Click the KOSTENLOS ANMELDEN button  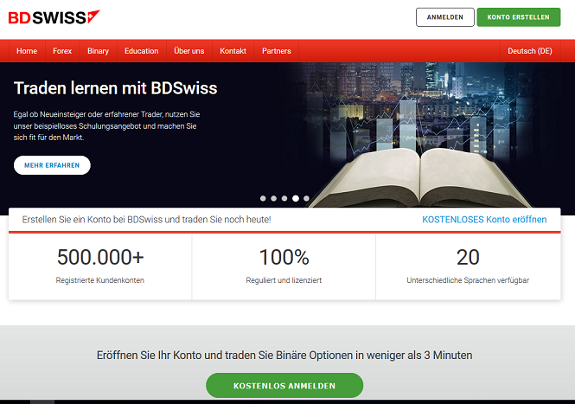pos(284,386)
